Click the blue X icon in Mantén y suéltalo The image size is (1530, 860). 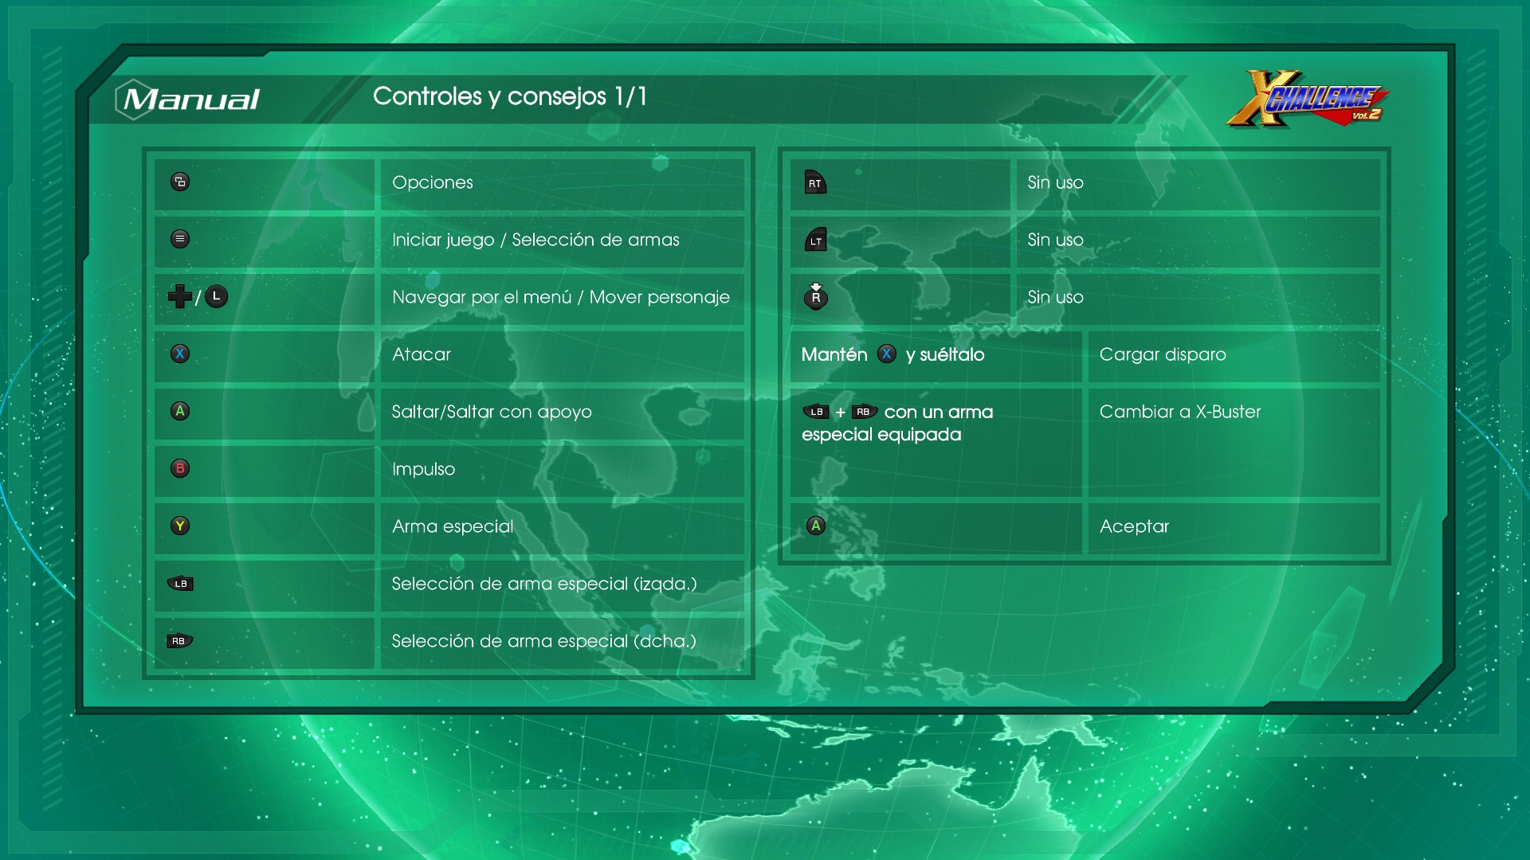tap(886, 354)
